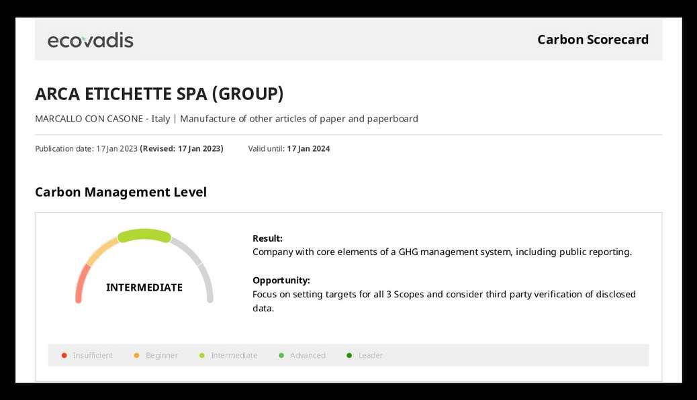
Task: Click the highlighted green Intermediate gauge segment
Action: [144, 235]
